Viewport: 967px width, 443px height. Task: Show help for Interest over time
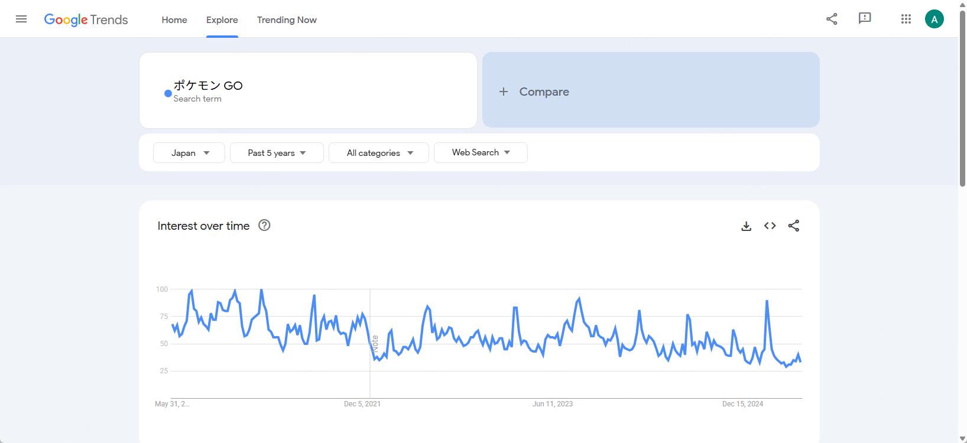point(264,225)
